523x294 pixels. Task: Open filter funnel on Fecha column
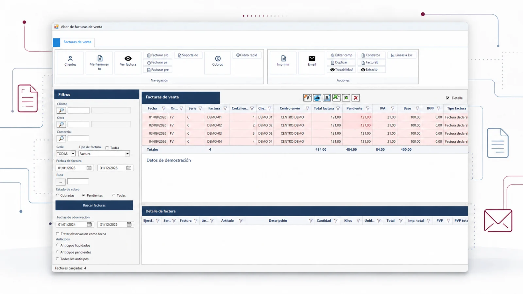163,108
